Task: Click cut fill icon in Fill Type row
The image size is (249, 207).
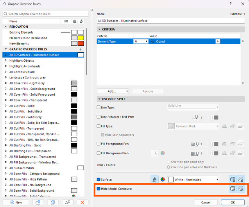Action: [241, 126]
